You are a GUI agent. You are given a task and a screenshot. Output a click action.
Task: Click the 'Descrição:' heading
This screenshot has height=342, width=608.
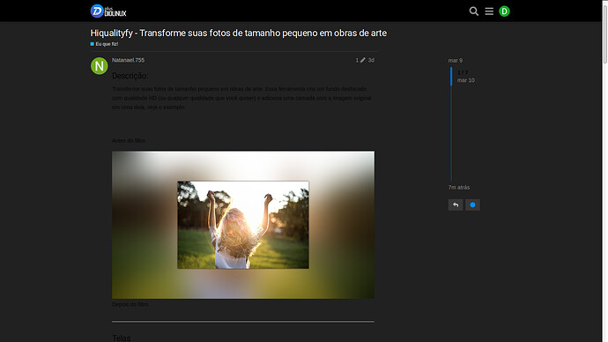tap(130, 76)
